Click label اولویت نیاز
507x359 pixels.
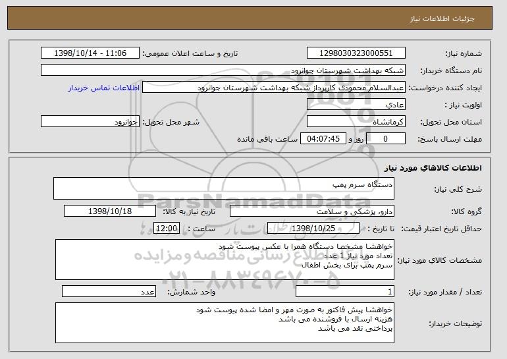click(463, 105)
